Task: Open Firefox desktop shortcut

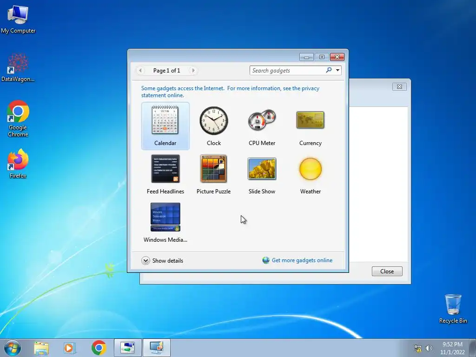Action: click(x=18, y=164)
